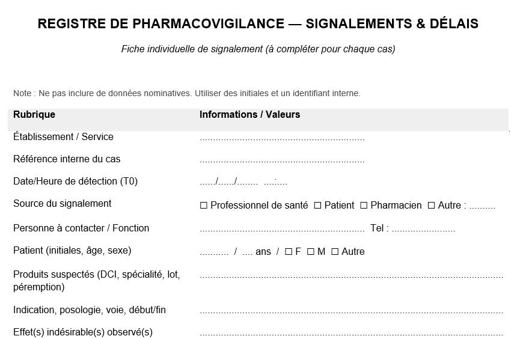The image size is (526, 339).
Task: Click the Établissement / Service dotted field
Action: click(282, 139)
